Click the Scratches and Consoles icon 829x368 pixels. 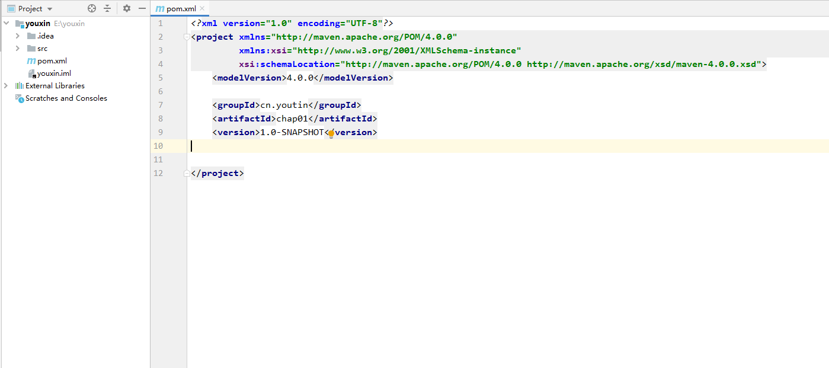pos(20,98)
